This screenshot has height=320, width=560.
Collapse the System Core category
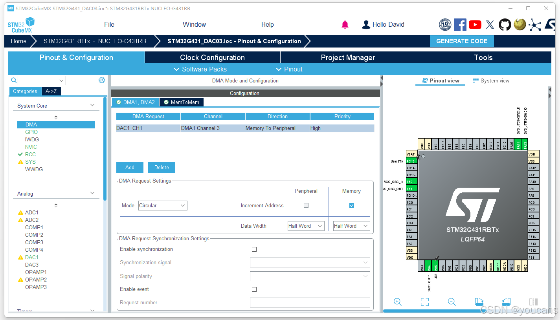coord(92,105)
